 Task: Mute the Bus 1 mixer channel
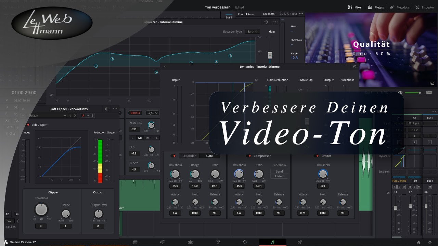click(x=429, y=187)
